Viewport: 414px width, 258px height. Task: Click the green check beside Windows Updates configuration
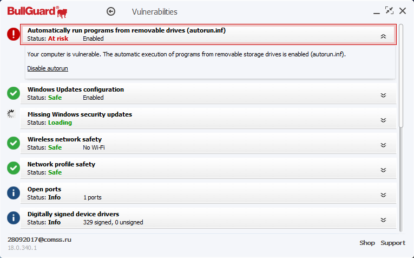coord(14,93)
